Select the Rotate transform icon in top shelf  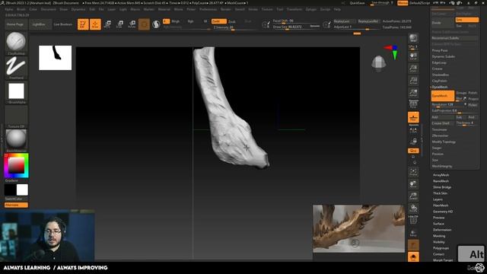132,24
